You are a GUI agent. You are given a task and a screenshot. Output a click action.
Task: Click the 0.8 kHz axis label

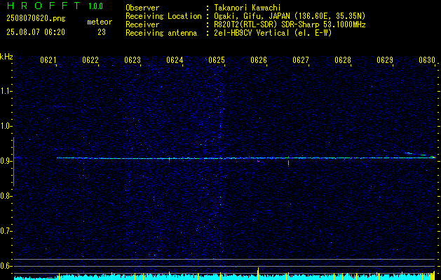point(6,196)
